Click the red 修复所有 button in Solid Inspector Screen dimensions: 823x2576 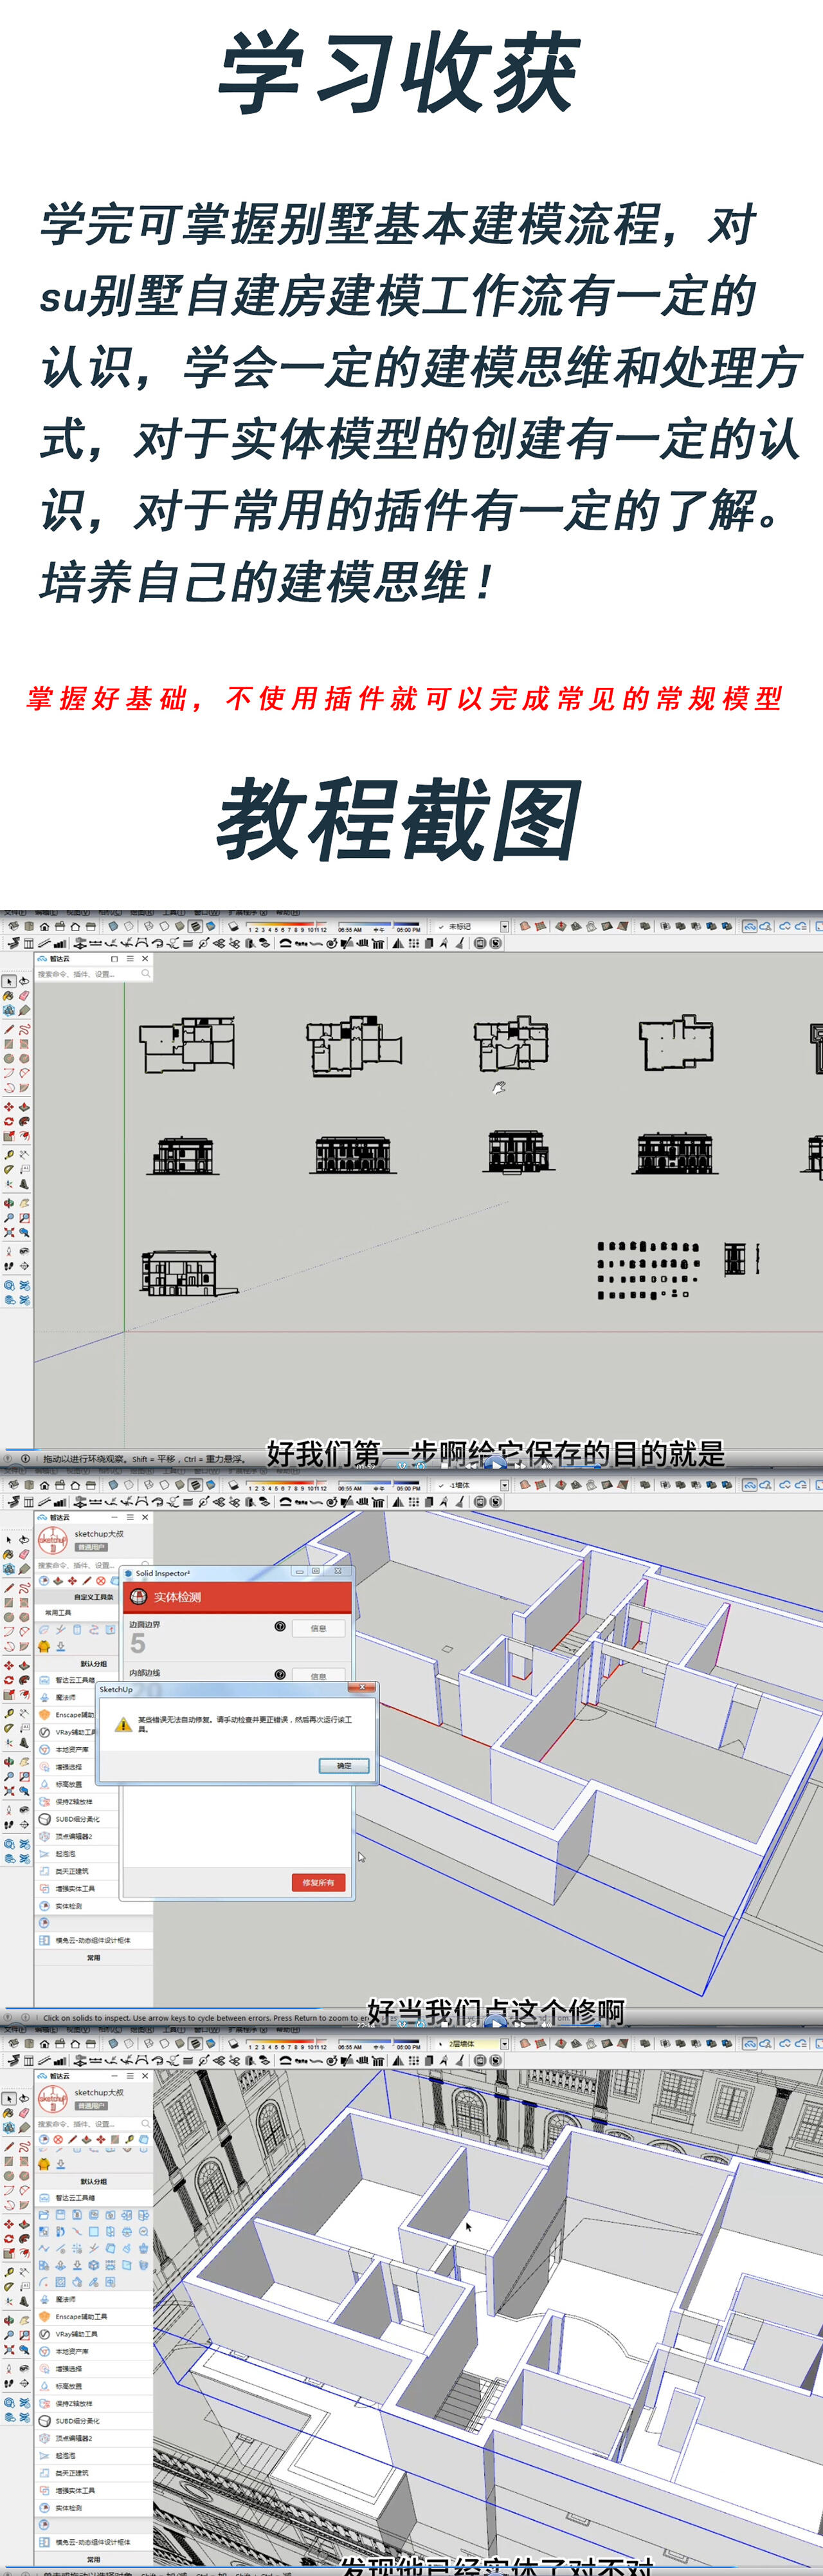[x=319, y=1883]
